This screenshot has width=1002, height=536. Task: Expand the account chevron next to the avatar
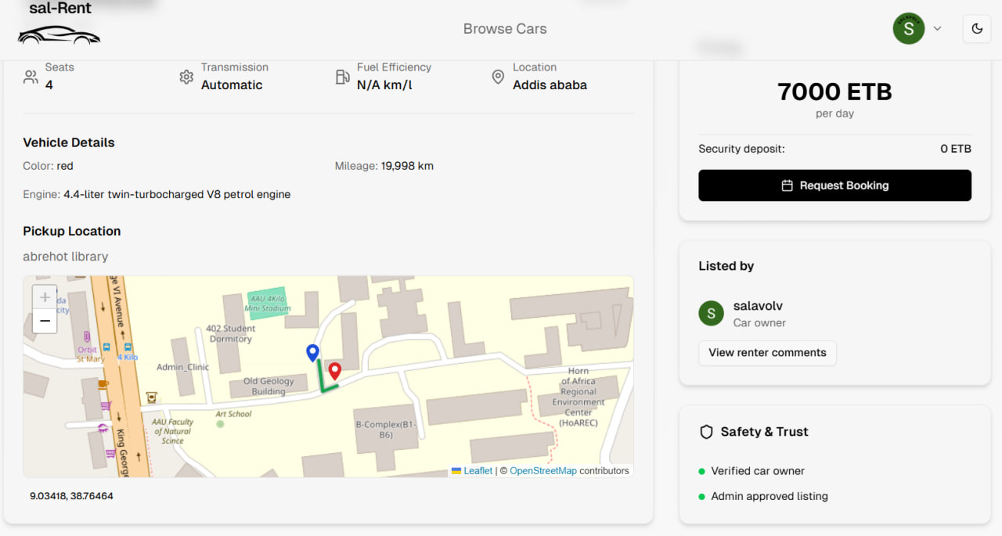(x=937, y=28)
